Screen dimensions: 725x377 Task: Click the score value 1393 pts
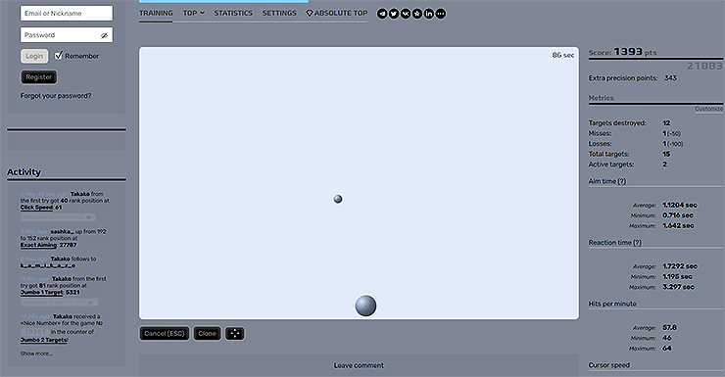[x=635, y=52]
